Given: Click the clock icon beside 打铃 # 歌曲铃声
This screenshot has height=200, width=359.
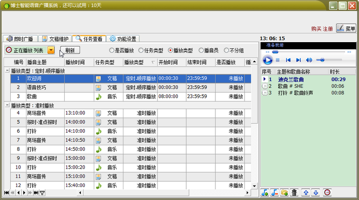Looking at the screenshot, I should click(265, 93).
